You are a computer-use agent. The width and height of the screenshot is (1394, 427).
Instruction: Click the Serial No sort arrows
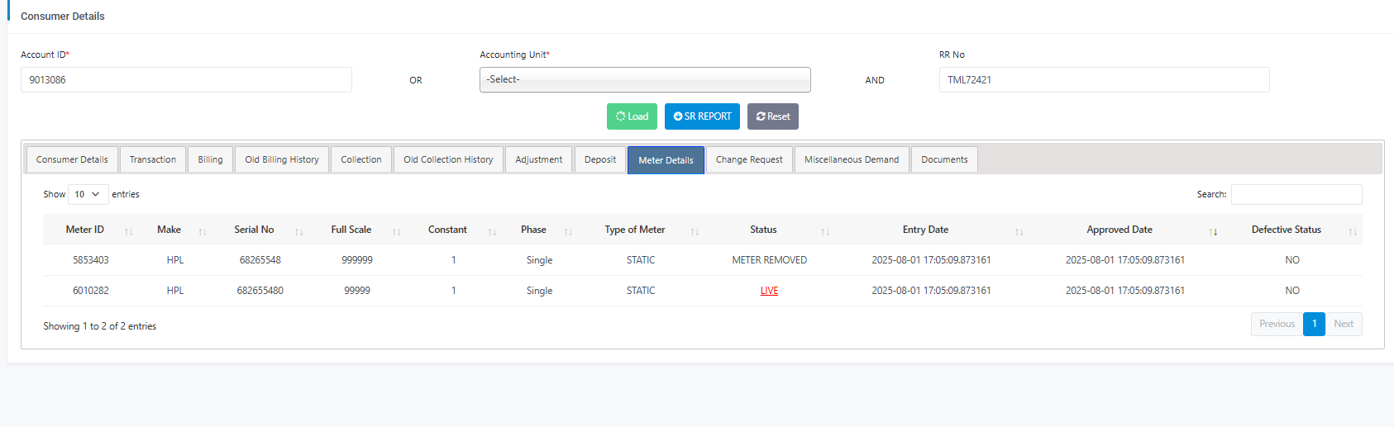pos(298,231)
